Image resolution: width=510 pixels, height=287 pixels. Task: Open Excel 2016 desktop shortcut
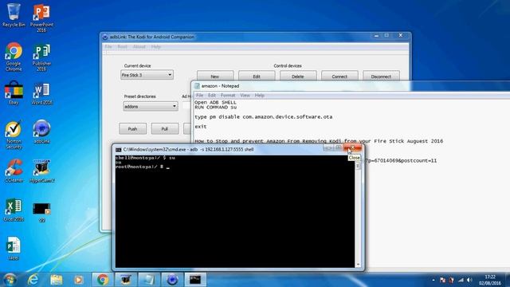tap(14, 210)
